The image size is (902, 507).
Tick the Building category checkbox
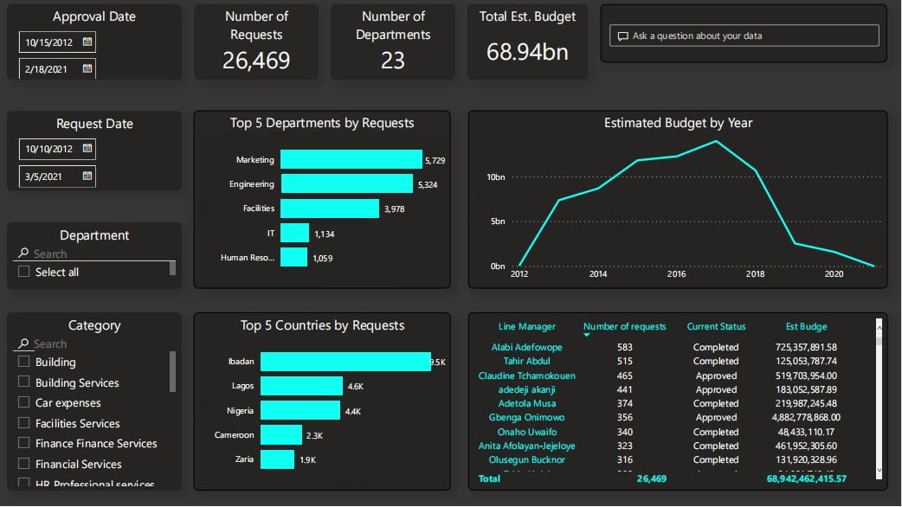[x=24, y=362]
